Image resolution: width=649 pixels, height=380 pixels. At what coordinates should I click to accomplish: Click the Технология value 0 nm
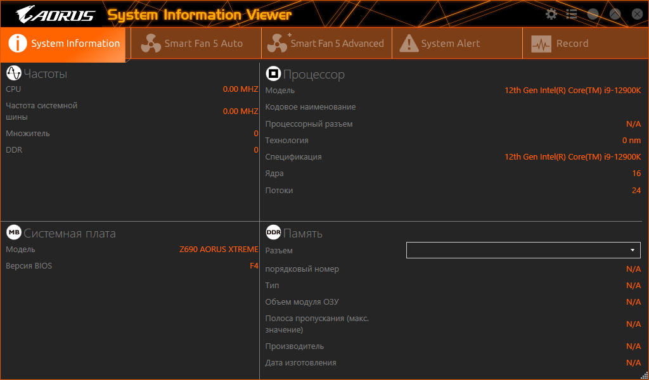[632, 140]
